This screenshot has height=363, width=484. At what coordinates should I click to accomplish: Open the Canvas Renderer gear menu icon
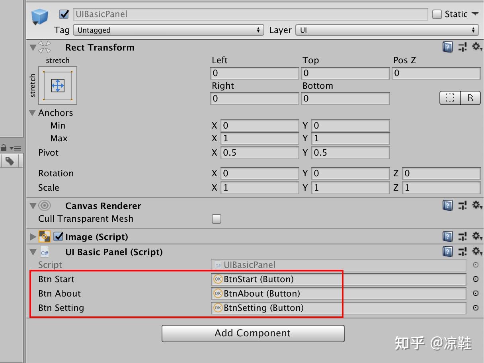pyautogui.click(x=477, y=205)
